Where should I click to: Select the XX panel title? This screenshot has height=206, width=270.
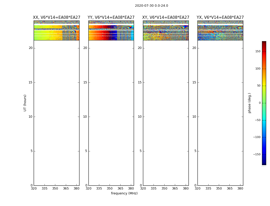[57, 18]
